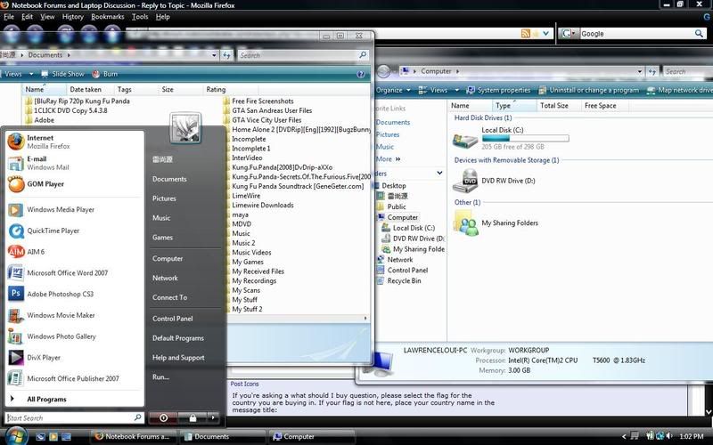Viewport: 713px width, 445px height.
Task: Click the refresh button in Documents window
Action: pos(226,55)
